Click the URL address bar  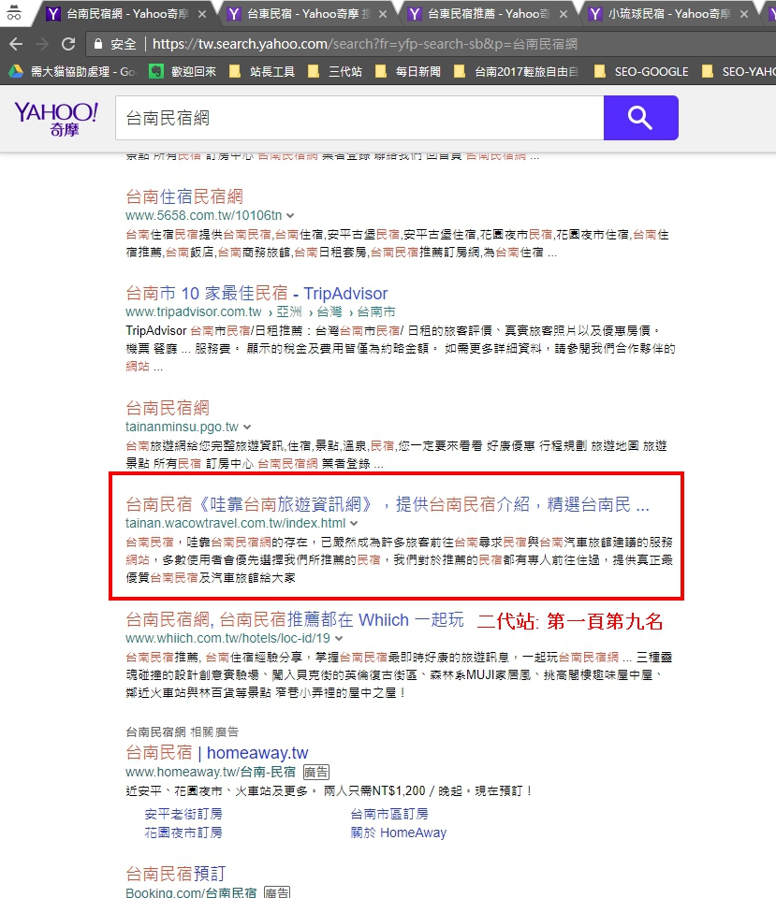(430, 44)
